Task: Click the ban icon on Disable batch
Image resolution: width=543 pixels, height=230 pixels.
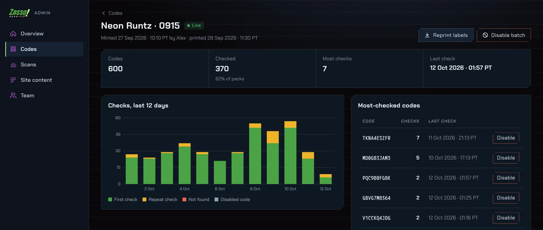Action: click(485, 35)
